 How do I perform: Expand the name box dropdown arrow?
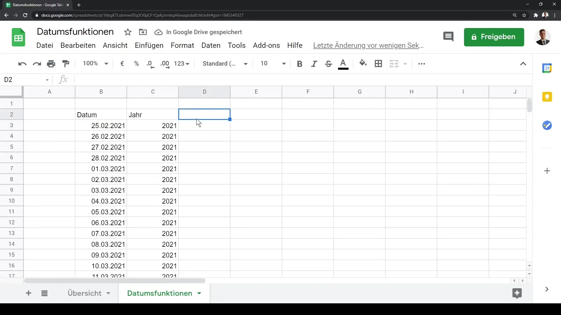tap(47, 80)
